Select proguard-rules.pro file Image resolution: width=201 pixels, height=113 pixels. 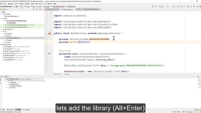pyautogui.click(x=10, y=53)
